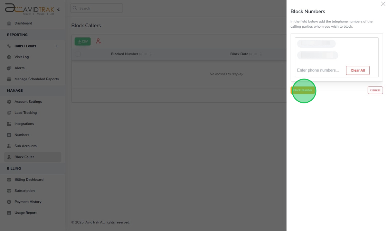Click the Scheduled Reports calendar icon
This screenshot has width=387, height=231.
[x=9, y=79]
